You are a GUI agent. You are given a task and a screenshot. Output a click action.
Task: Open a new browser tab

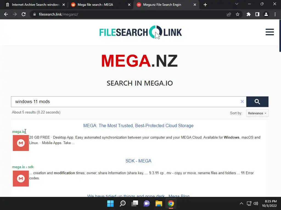(205, 5)
